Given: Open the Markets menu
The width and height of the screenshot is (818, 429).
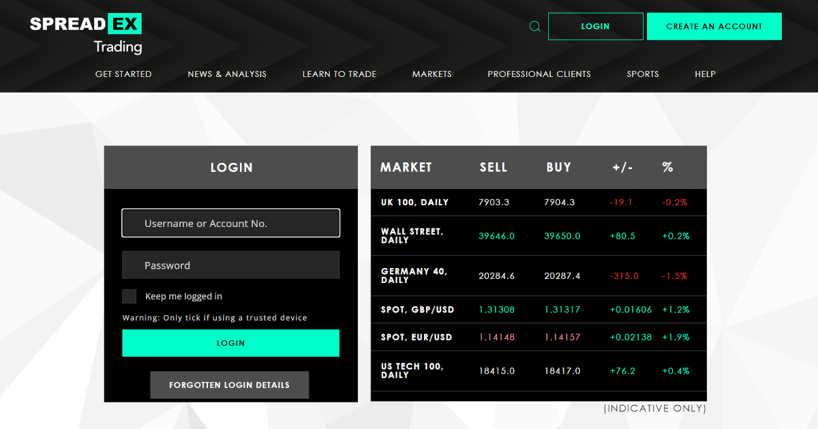Looking at the screenshot, I should [x=432, y=74].
